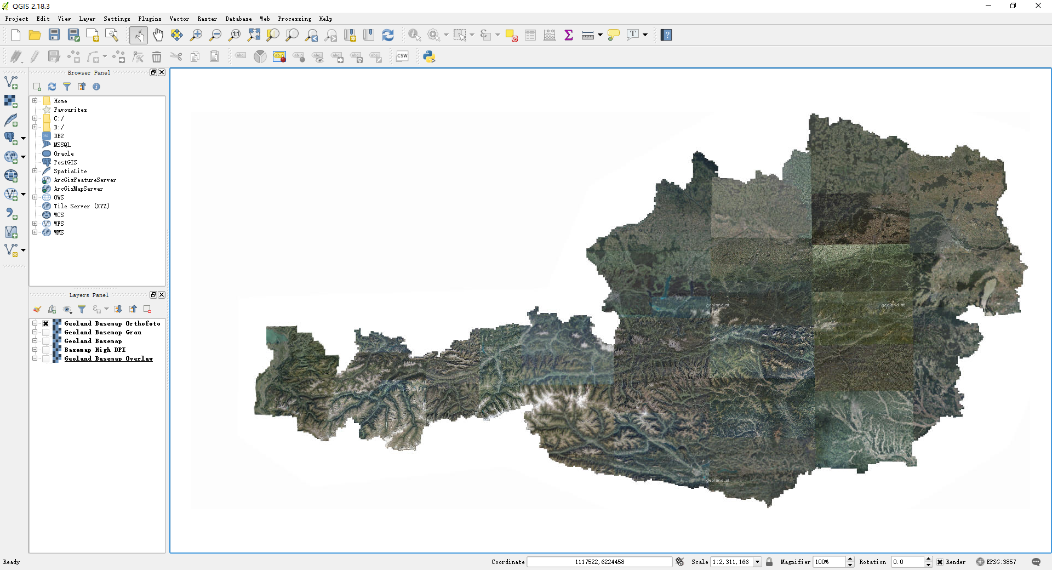Uncheck Geoland Basemap Orthofoto layer visibility
The width and height of the screenshot is (1052, 570).
click(46, 323)
